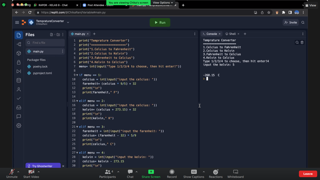Clear the console with trash icon

point(302,42)
